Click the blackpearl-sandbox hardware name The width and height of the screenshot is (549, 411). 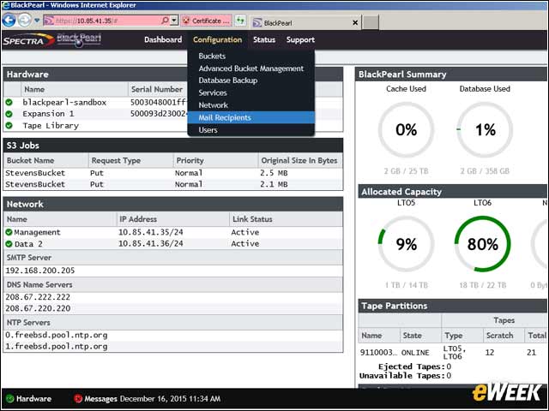[64, 103]
